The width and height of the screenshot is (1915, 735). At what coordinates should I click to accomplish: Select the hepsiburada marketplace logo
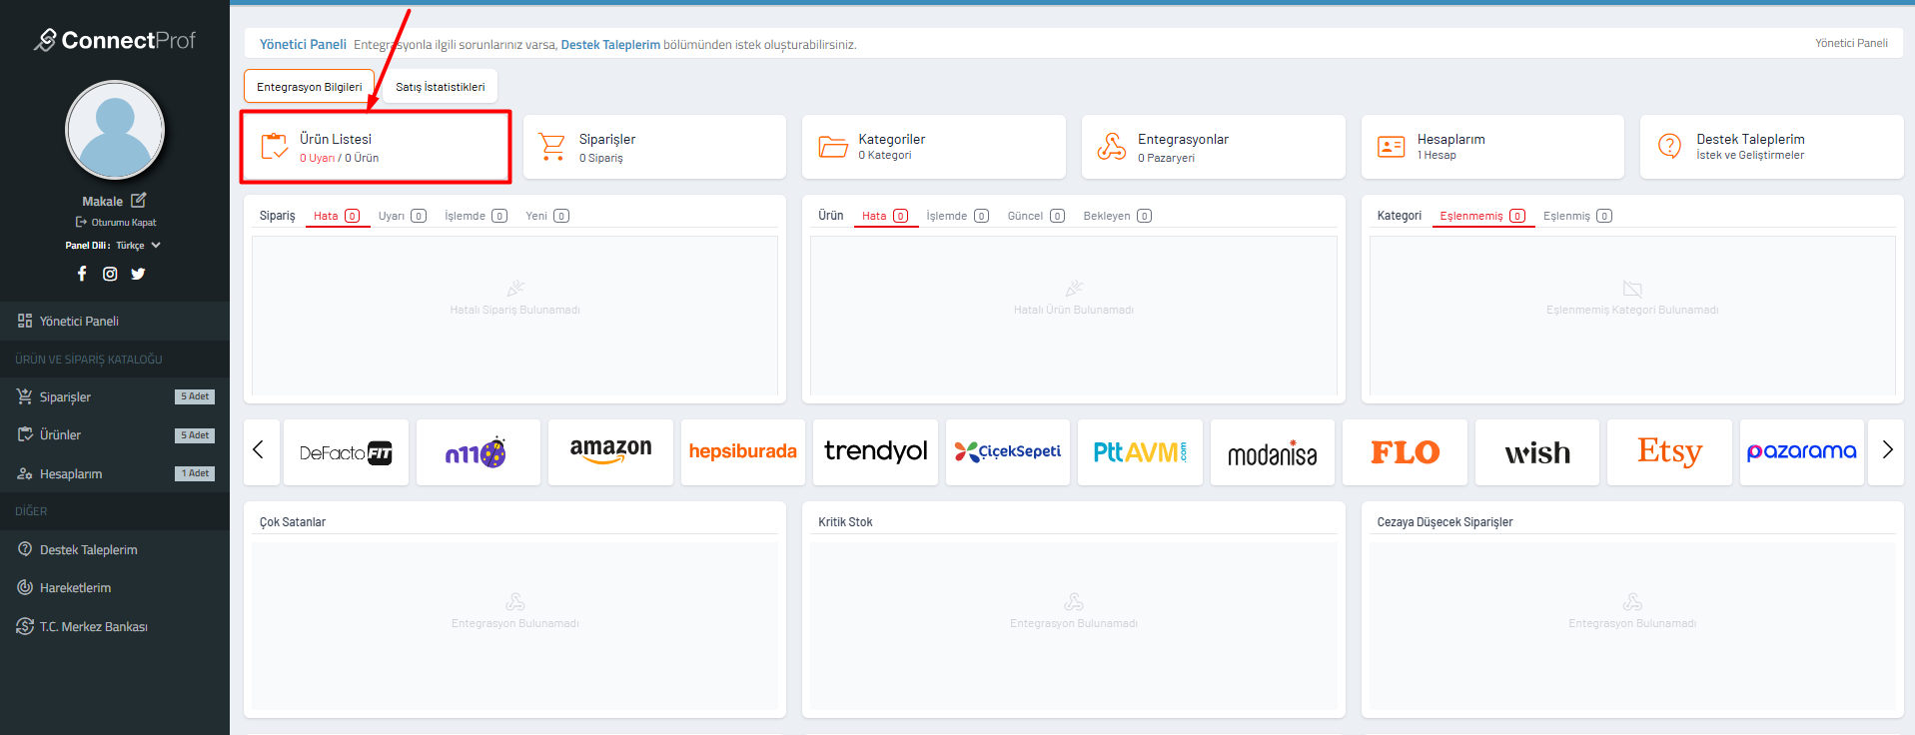(743, 452)
